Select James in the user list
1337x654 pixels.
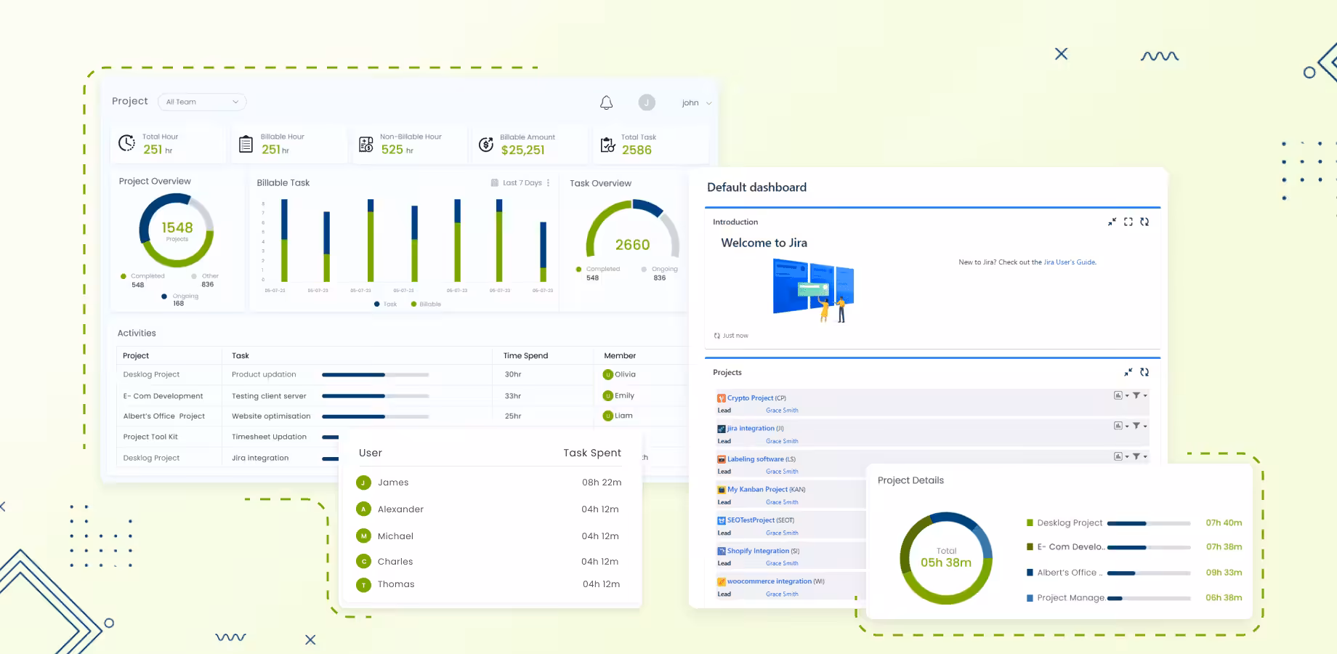coord(393,483)
